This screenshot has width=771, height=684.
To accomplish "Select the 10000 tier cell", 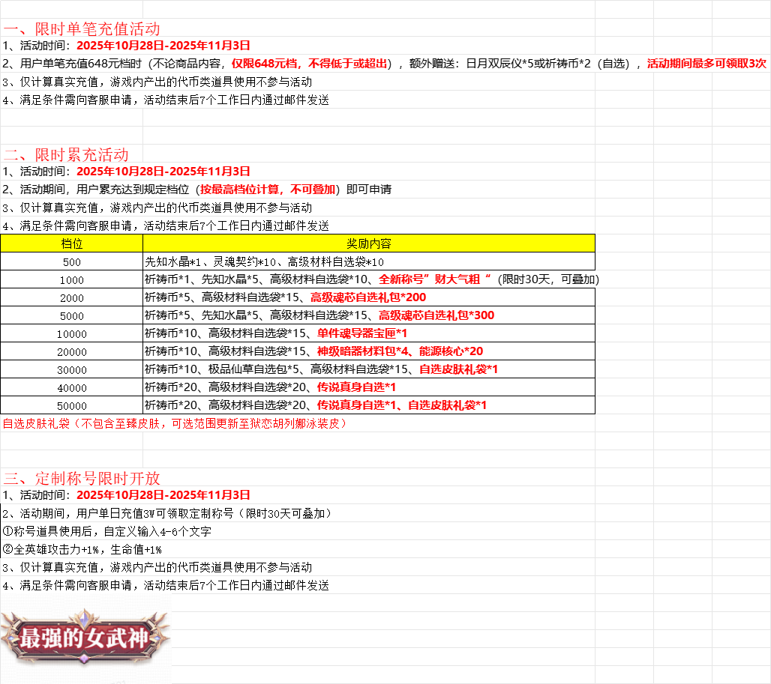I will coord(71,333).
